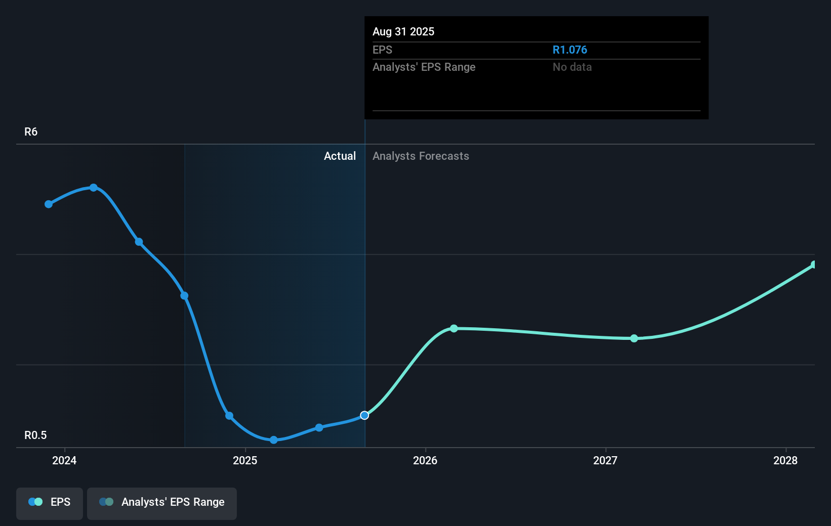Select the first 2024 EPS data point

pos(48,204)
